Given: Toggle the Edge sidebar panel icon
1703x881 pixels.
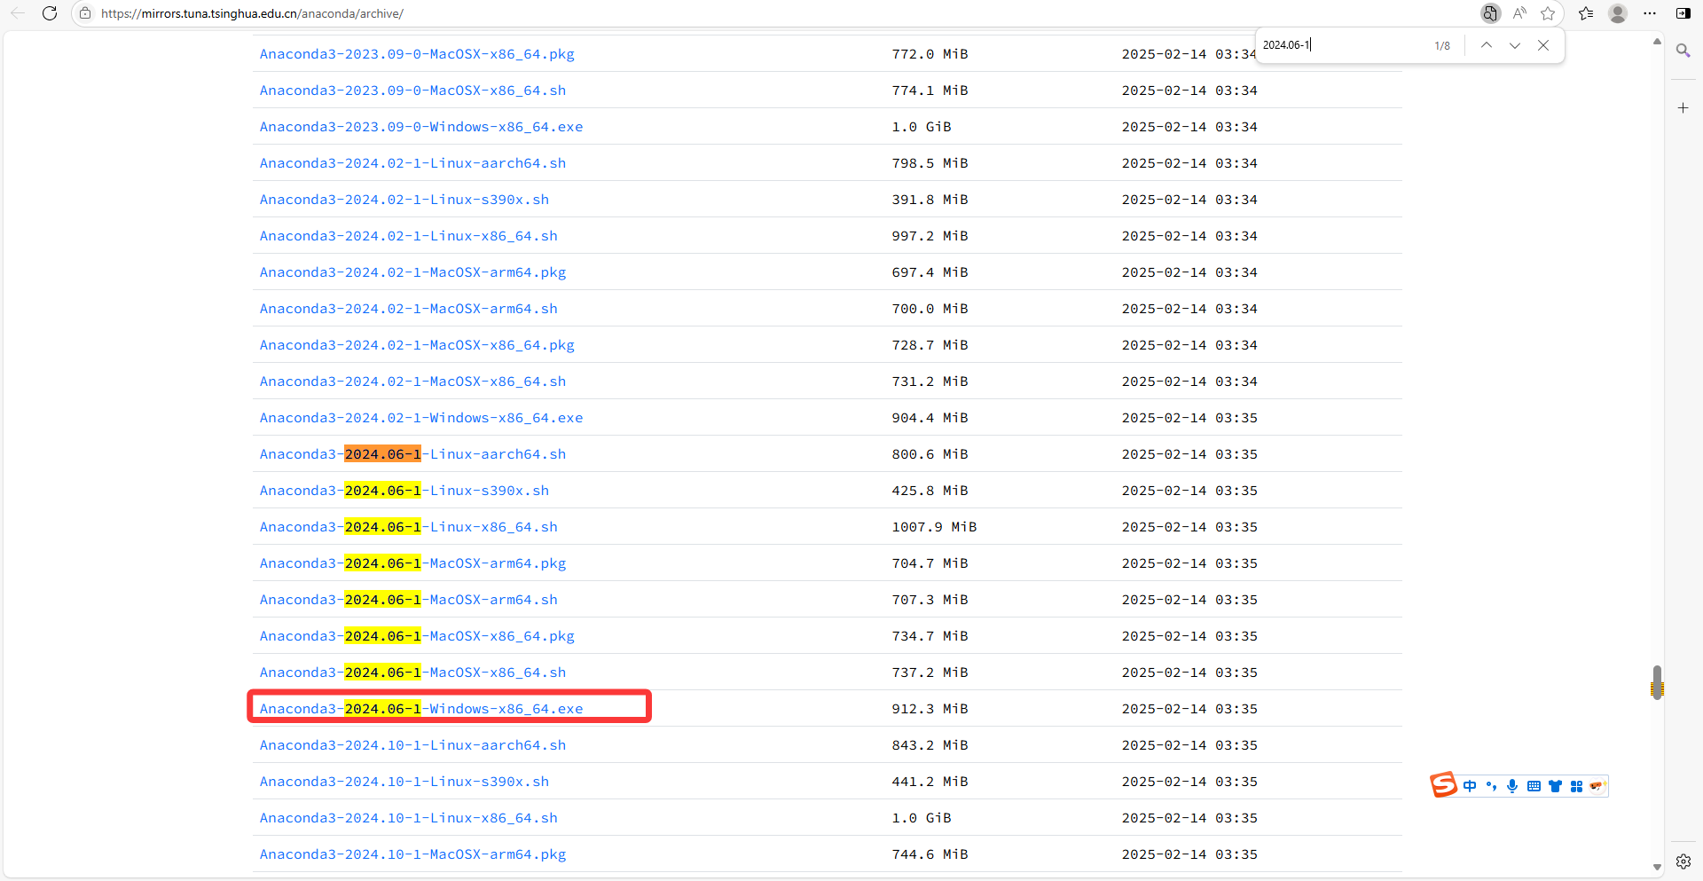Looking at the screenshot, I should point(1683,13).
